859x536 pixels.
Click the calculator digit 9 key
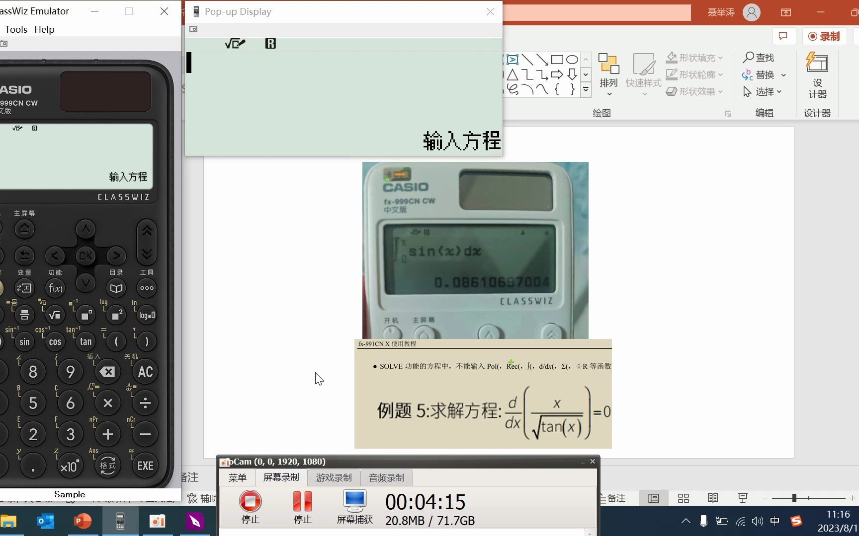[x=71, y=372]
